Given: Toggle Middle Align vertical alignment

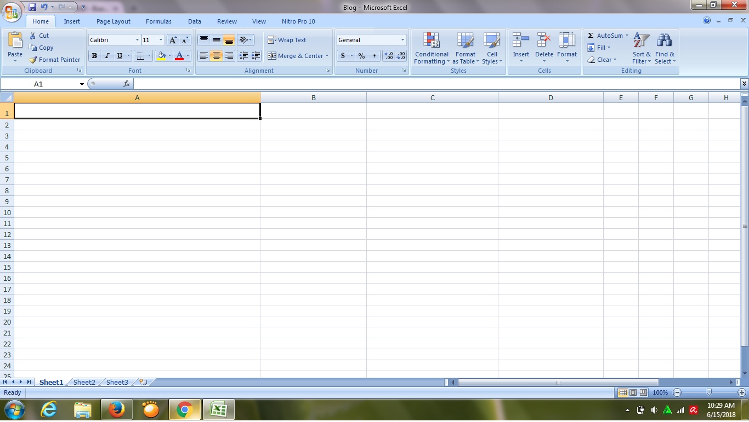Looking at the screenshot, I should [217, 40].
